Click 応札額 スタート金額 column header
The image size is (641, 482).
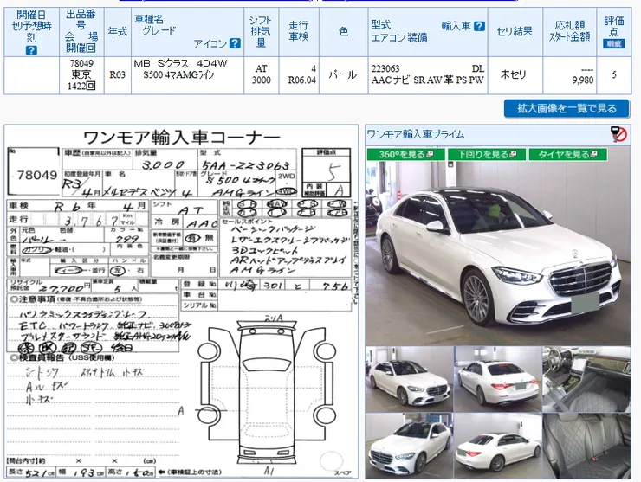coord(569,31)
